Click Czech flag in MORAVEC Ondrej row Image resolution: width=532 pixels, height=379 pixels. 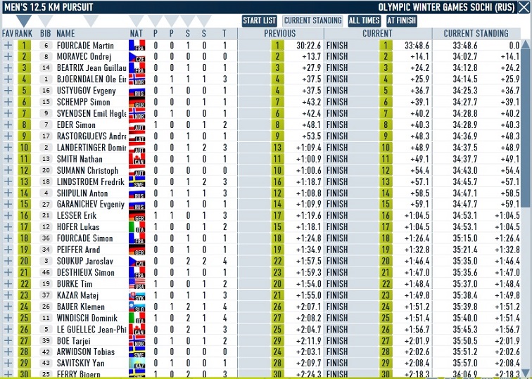click(137, 57)
